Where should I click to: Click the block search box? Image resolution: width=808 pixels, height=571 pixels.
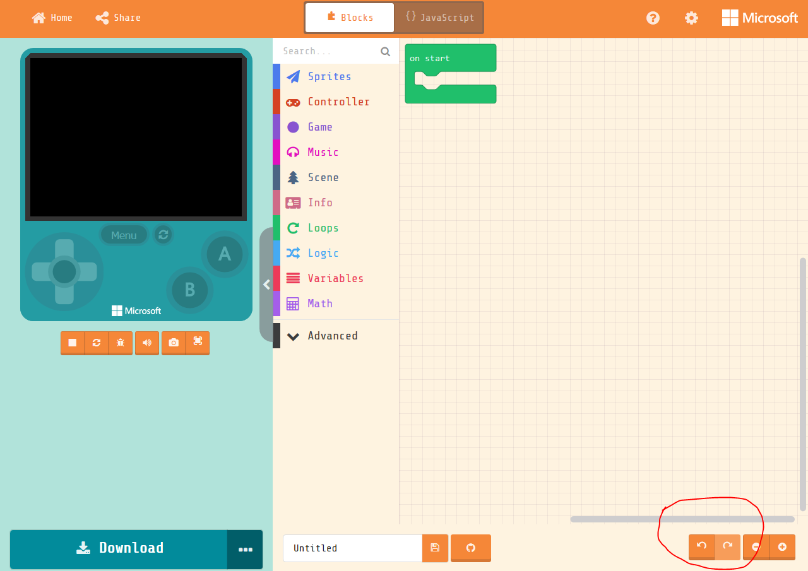336,51
